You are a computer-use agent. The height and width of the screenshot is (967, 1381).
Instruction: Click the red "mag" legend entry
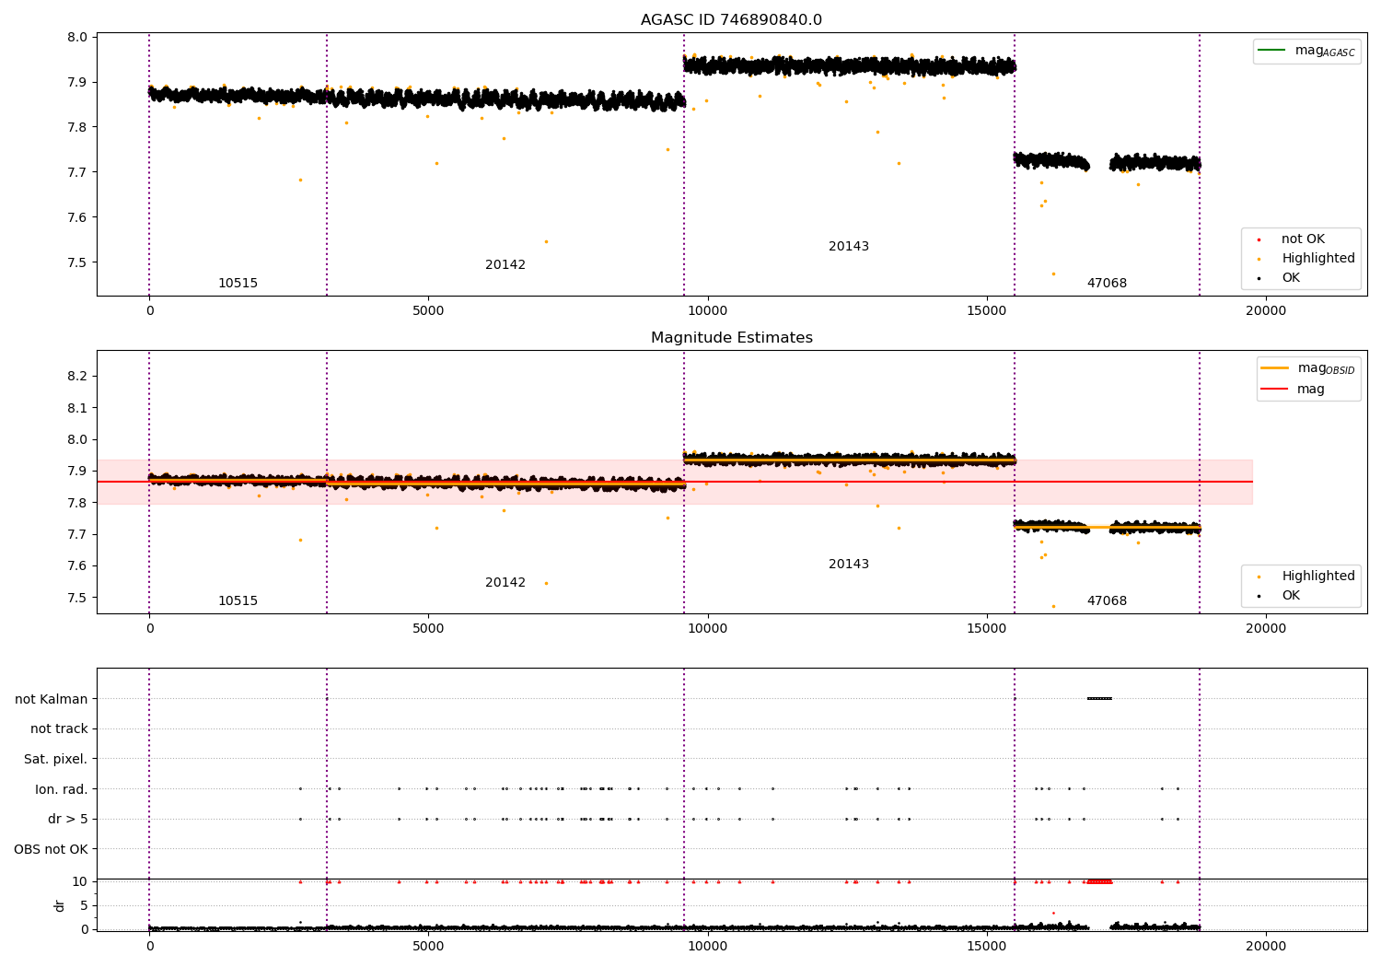(x=1294, y=389)
